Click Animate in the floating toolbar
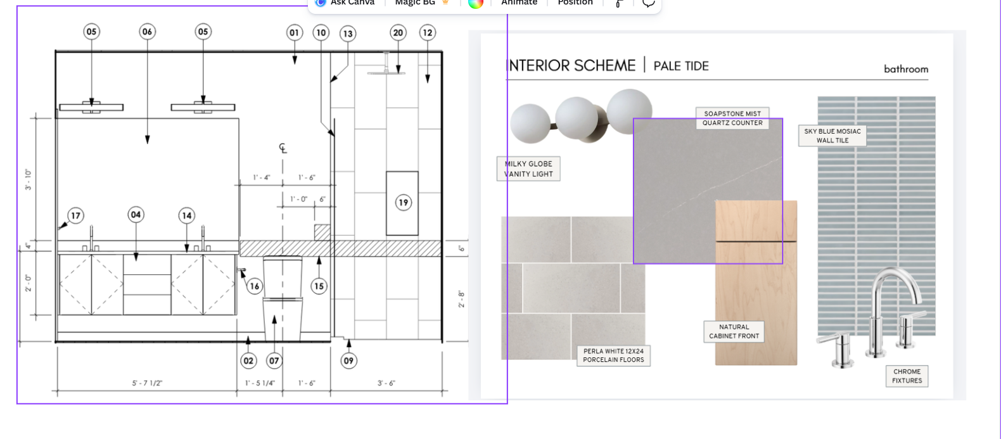Viewport: 1001px width, 439px height. (519, 3)
